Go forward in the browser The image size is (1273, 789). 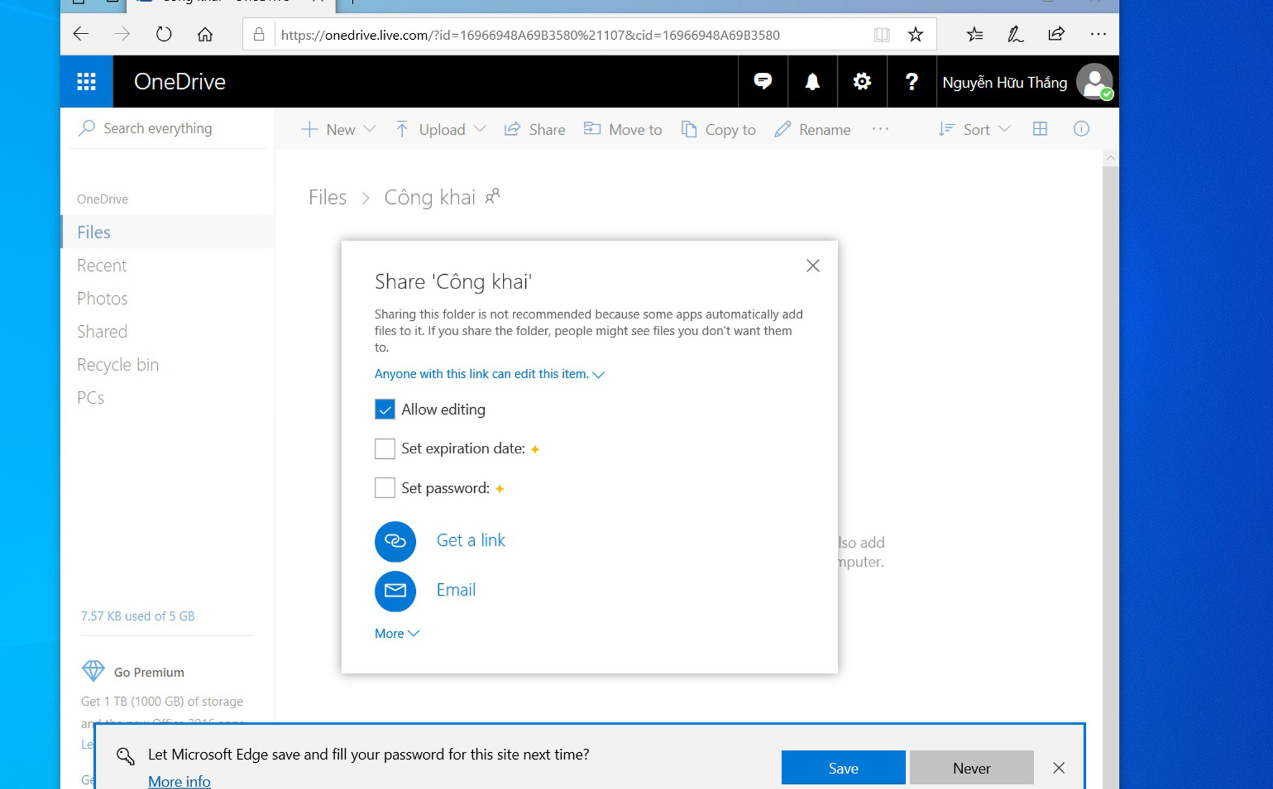click(x=122, y=34)
